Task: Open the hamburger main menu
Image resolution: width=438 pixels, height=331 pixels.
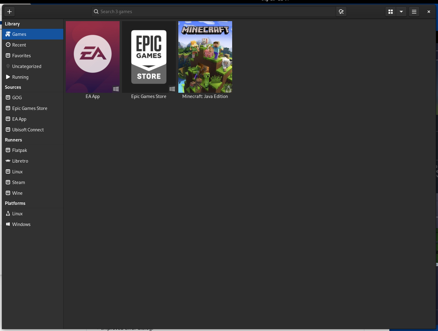Action: pyautogui.click(x=414, y=12)
